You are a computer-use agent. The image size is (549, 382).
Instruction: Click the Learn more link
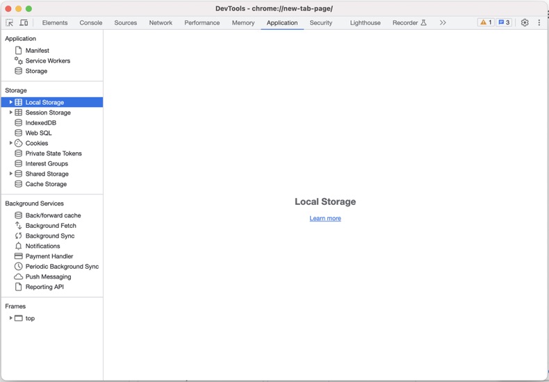tap(325, 218)
